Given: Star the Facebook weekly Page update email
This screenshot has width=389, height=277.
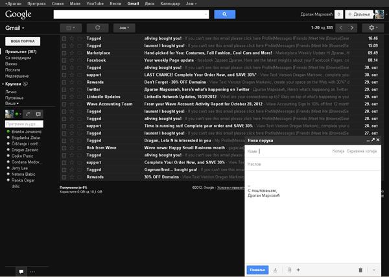Looking at the screenshot, I should (72, 60).
